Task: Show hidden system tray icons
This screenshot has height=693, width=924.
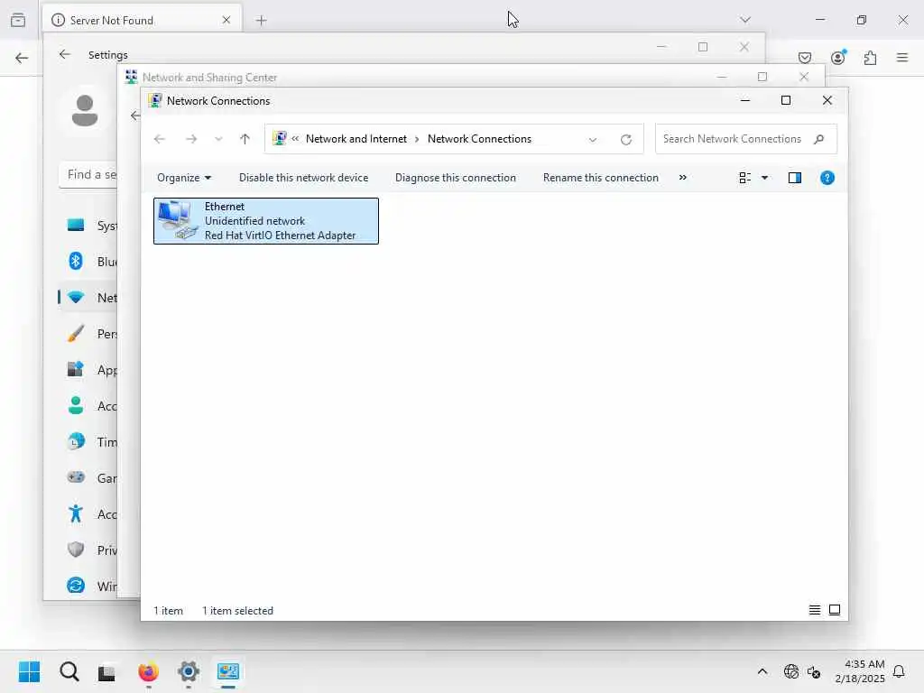Action: (x=762, y=671)
